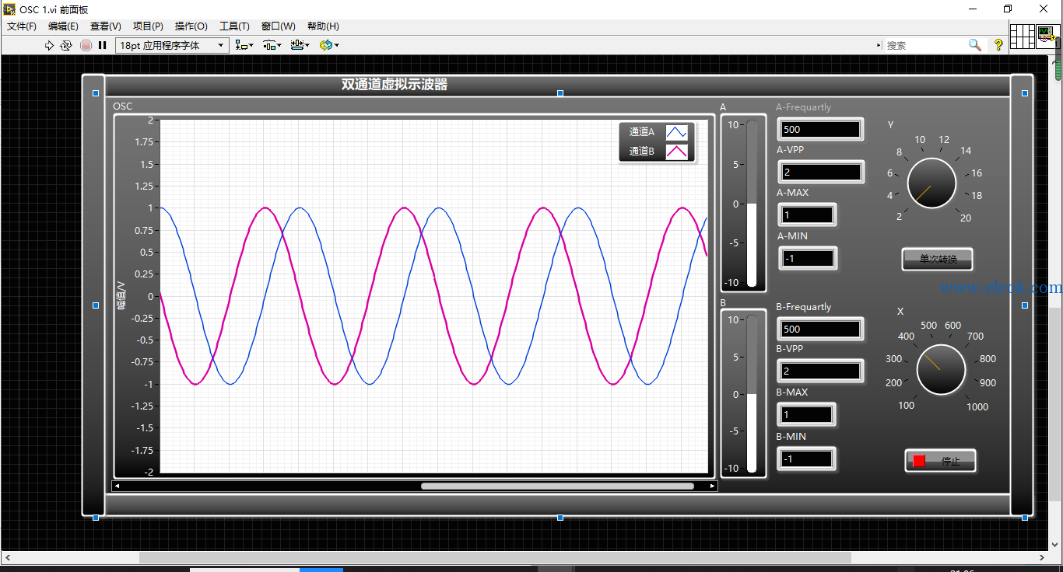Click the B-MIN indicator field
The image size is (1063, 572).
[x=807, y=459]
